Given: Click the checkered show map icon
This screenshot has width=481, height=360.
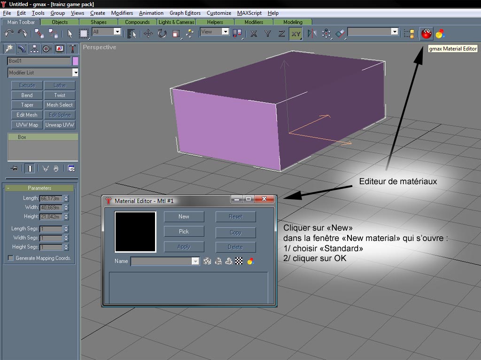Looking at the screenshot, I should (x=239, y=261).
